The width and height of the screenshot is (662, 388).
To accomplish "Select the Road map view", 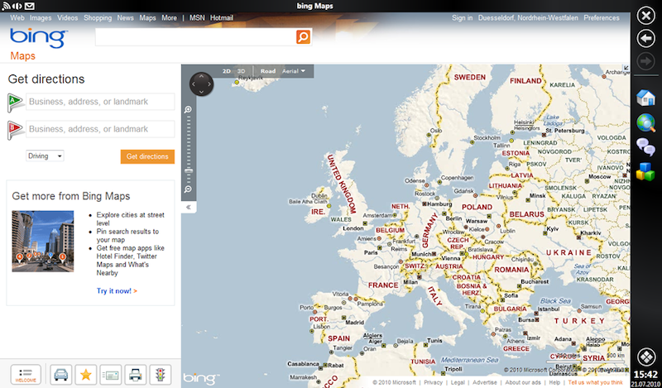I will 267,72.
